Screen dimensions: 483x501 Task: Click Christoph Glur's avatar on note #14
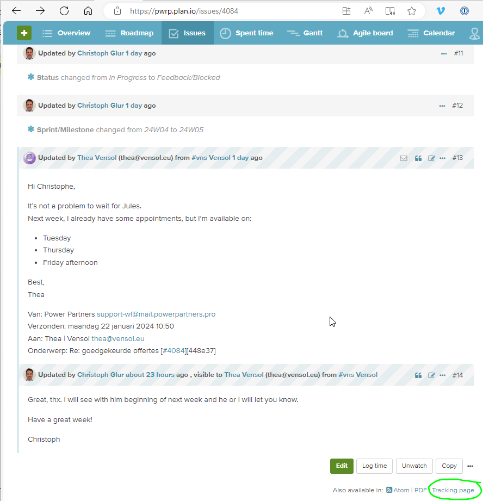click(x=29, y=375)
